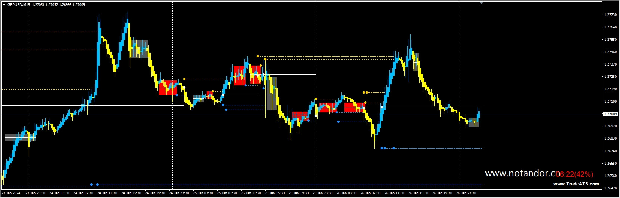Click price scale value 1.27190
This screenshot has height=198, width=620.
(x=611, y=89)
